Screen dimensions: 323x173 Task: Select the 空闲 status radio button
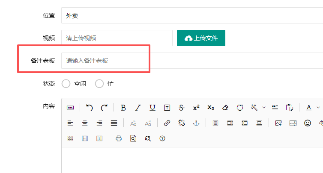tap(66, 84)
